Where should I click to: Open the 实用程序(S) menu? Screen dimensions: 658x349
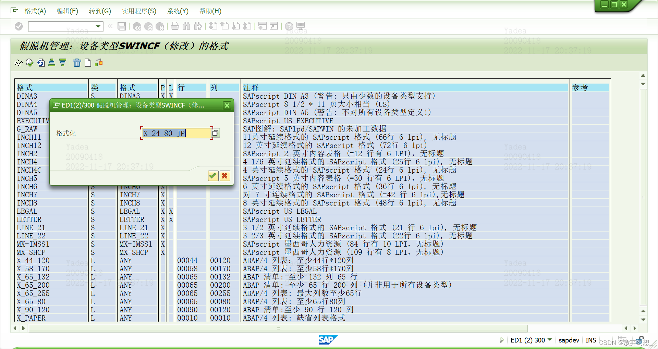139,11
